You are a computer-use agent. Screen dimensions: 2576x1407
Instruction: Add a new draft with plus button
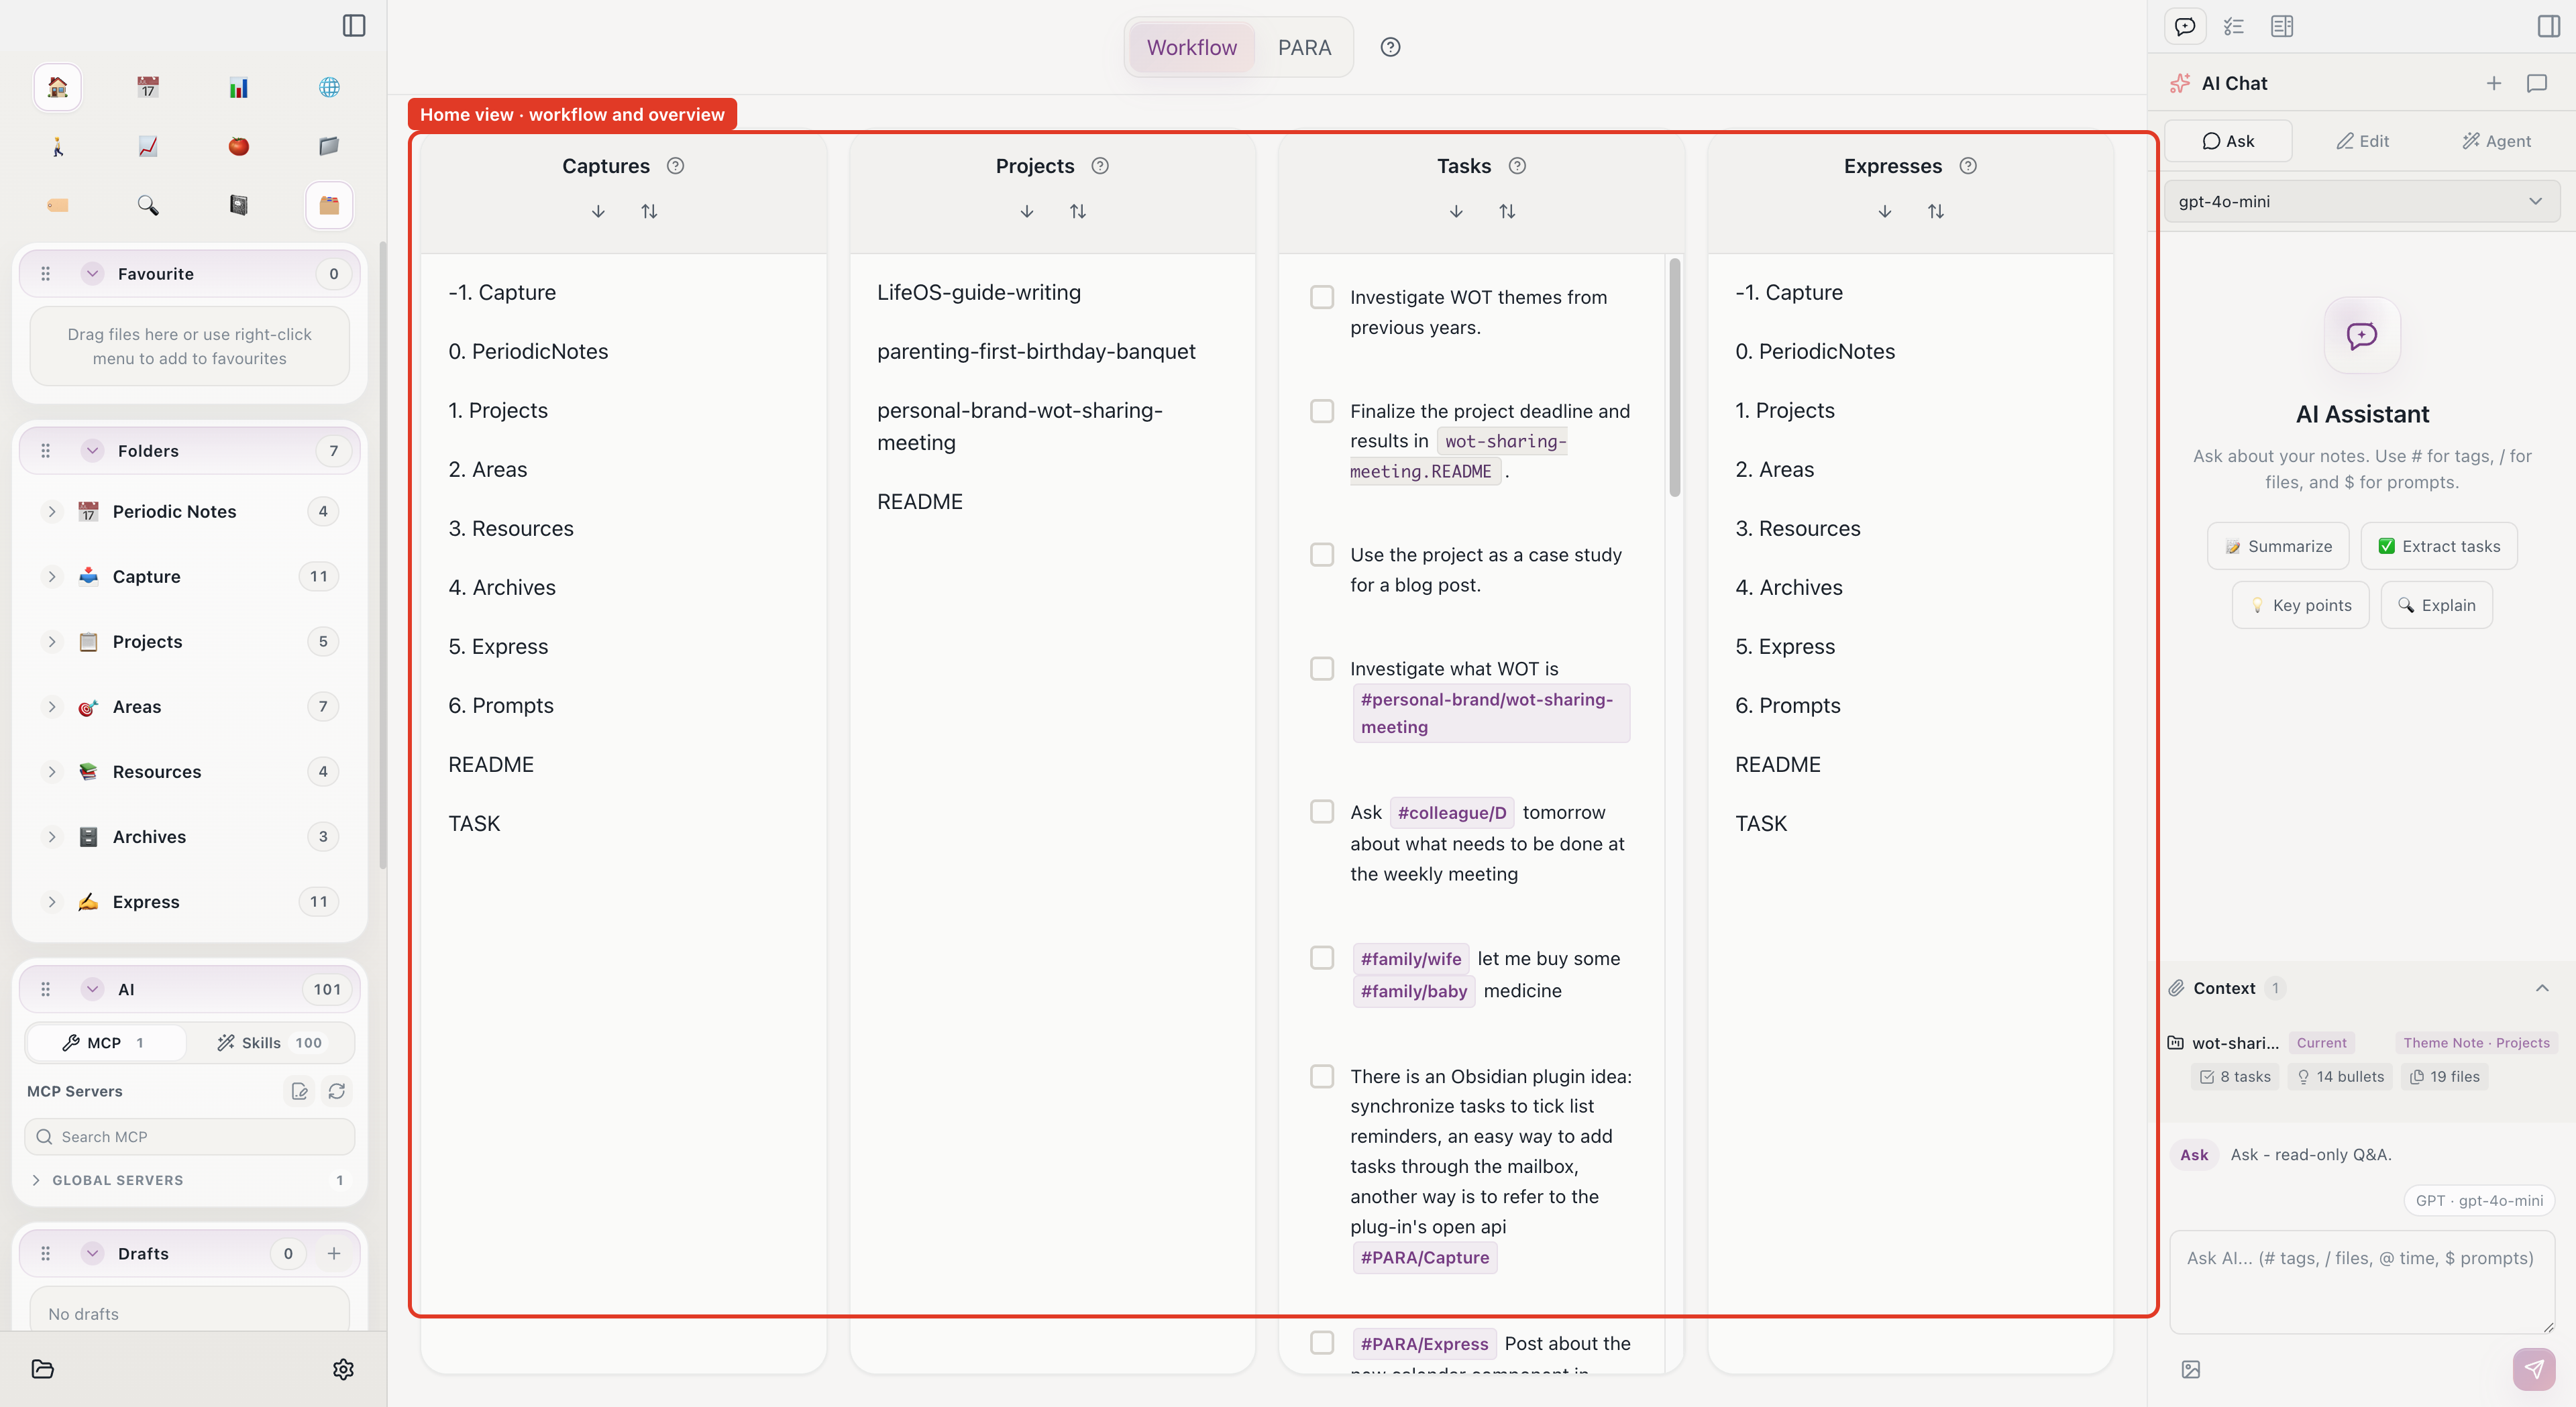click(x=334, y=1253)
